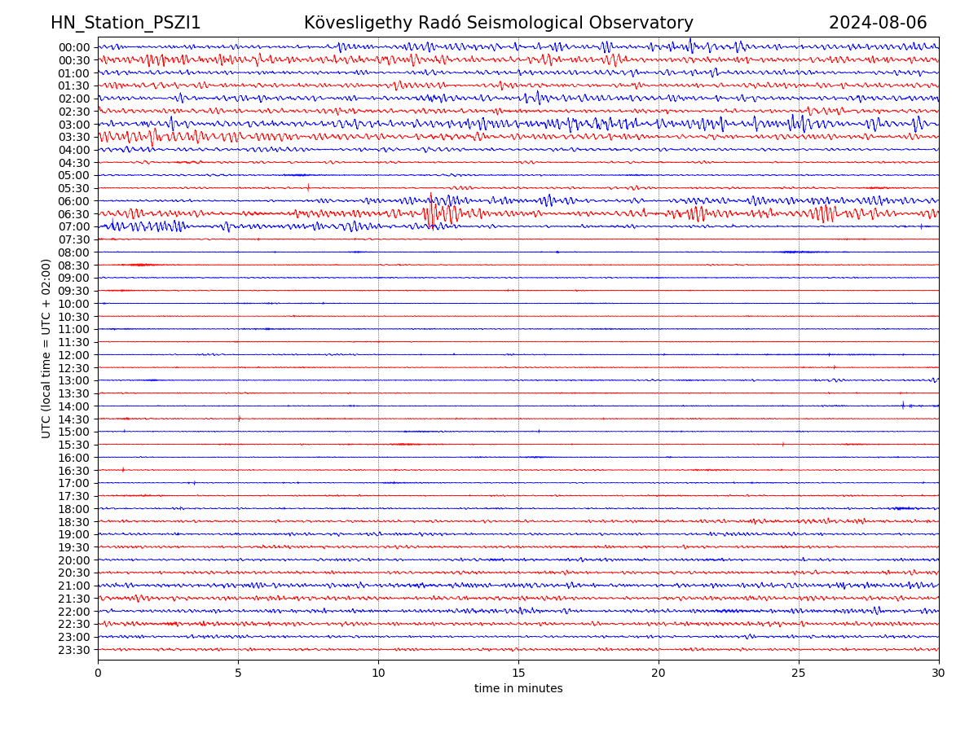Select the 12:00 row time label
Image resolution: width=978 pixels, height=733 pixels.
pos(73,355)
